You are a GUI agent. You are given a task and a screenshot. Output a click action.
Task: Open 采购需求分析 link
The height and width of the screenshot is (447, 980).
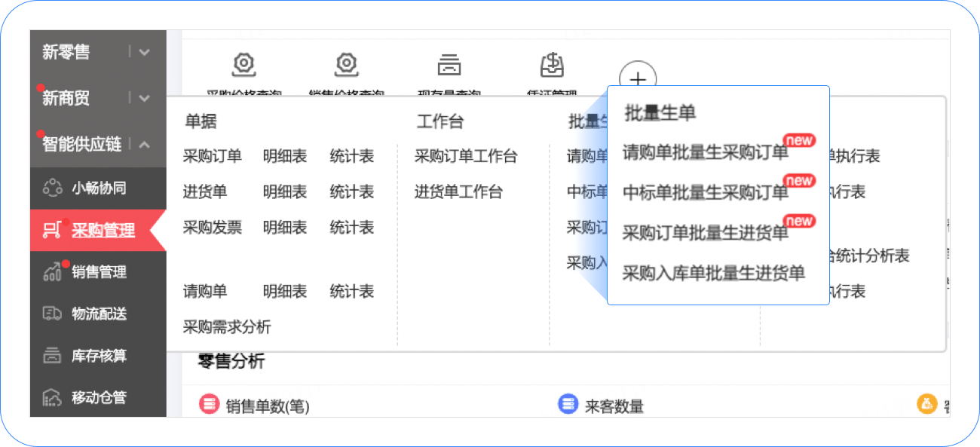click(x=227, y=326)
